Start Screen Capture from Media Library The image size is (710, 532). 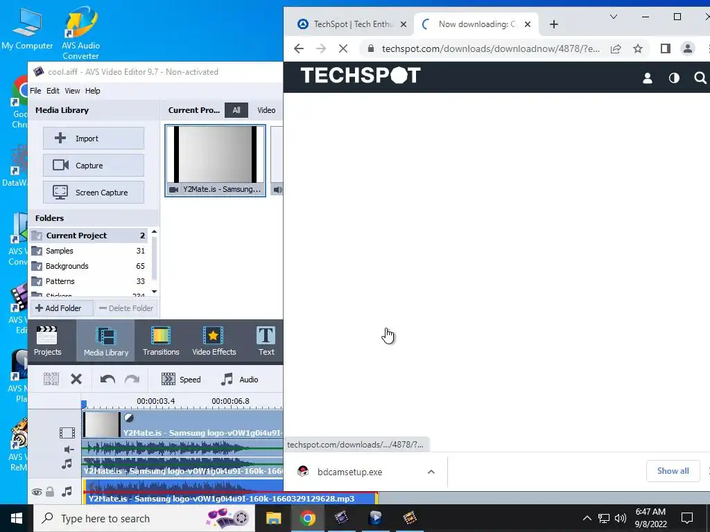[x=94, y=193]
